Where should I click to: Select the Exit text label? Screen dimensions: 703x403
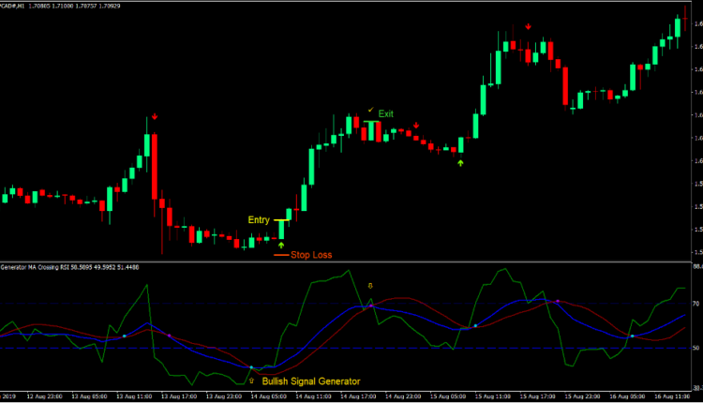coord(386,113)
